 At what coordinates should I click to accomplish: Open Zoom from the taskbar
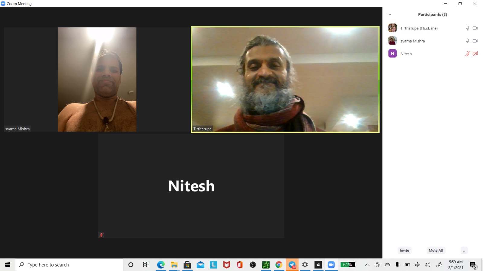click(331, 265)
